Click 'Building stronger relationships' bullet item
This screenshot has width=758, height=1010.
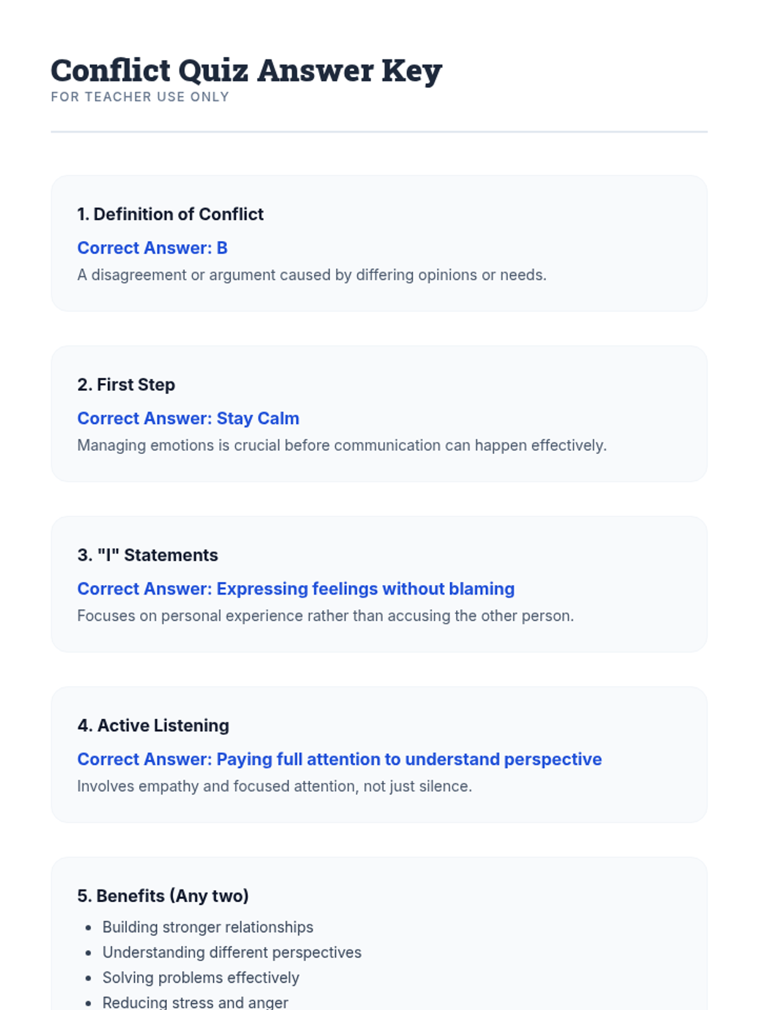pyautogui.click(x=207, y=927)
